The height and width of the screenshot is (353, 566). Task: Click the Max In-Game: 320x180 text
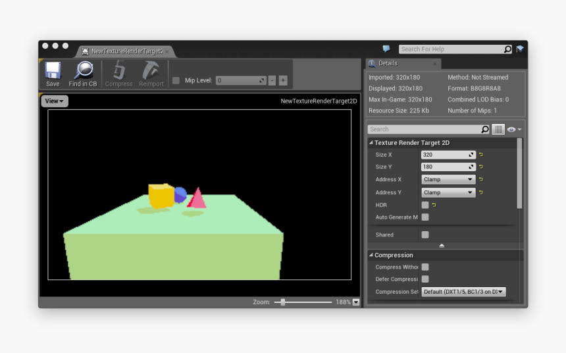coord(400,99)
